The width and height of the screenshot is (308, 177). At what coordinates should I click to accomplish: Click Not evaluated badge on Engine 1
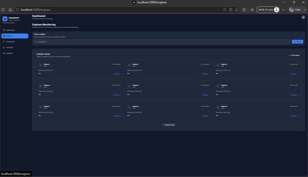pyautogui.click(x=116, y=64)
